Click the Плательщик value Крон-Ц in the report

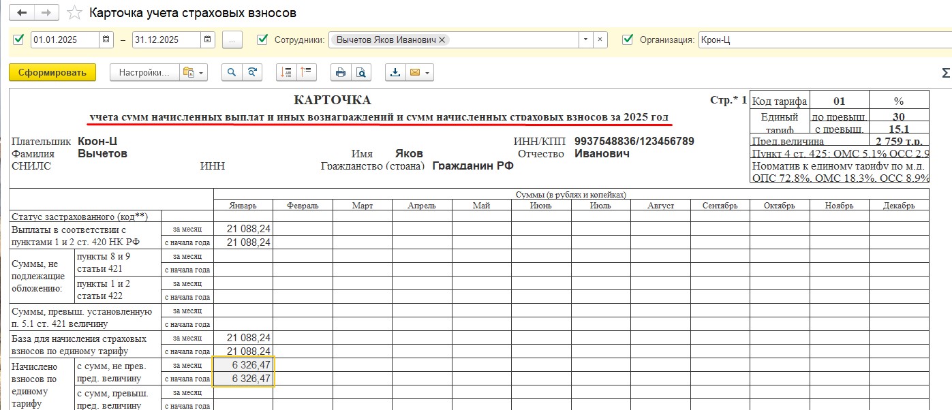coord(98,141)
